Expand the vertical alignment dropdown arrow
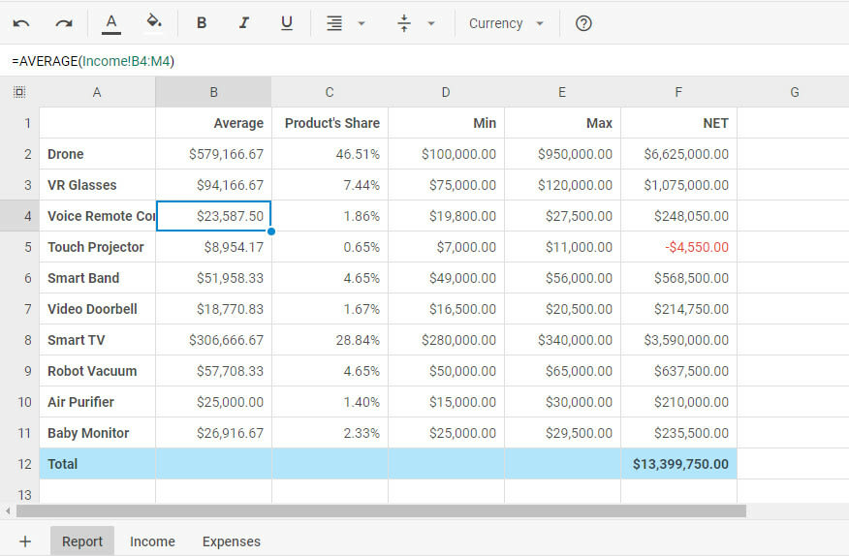This screenshot has width=849, height=556. [x=431, y=24]
